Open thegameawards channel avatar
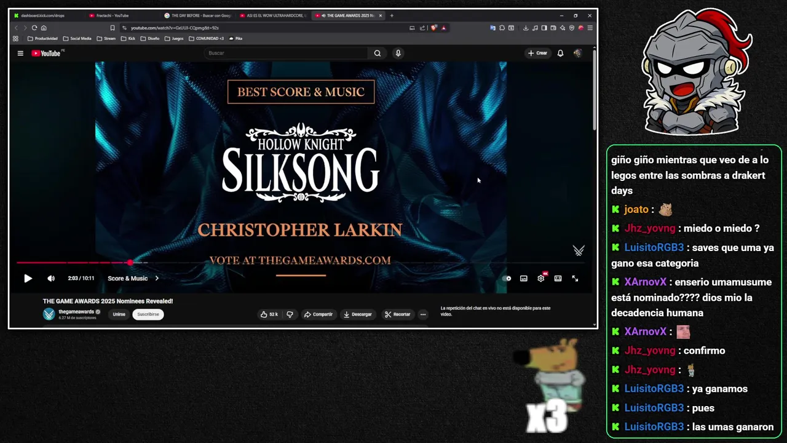 49,314
